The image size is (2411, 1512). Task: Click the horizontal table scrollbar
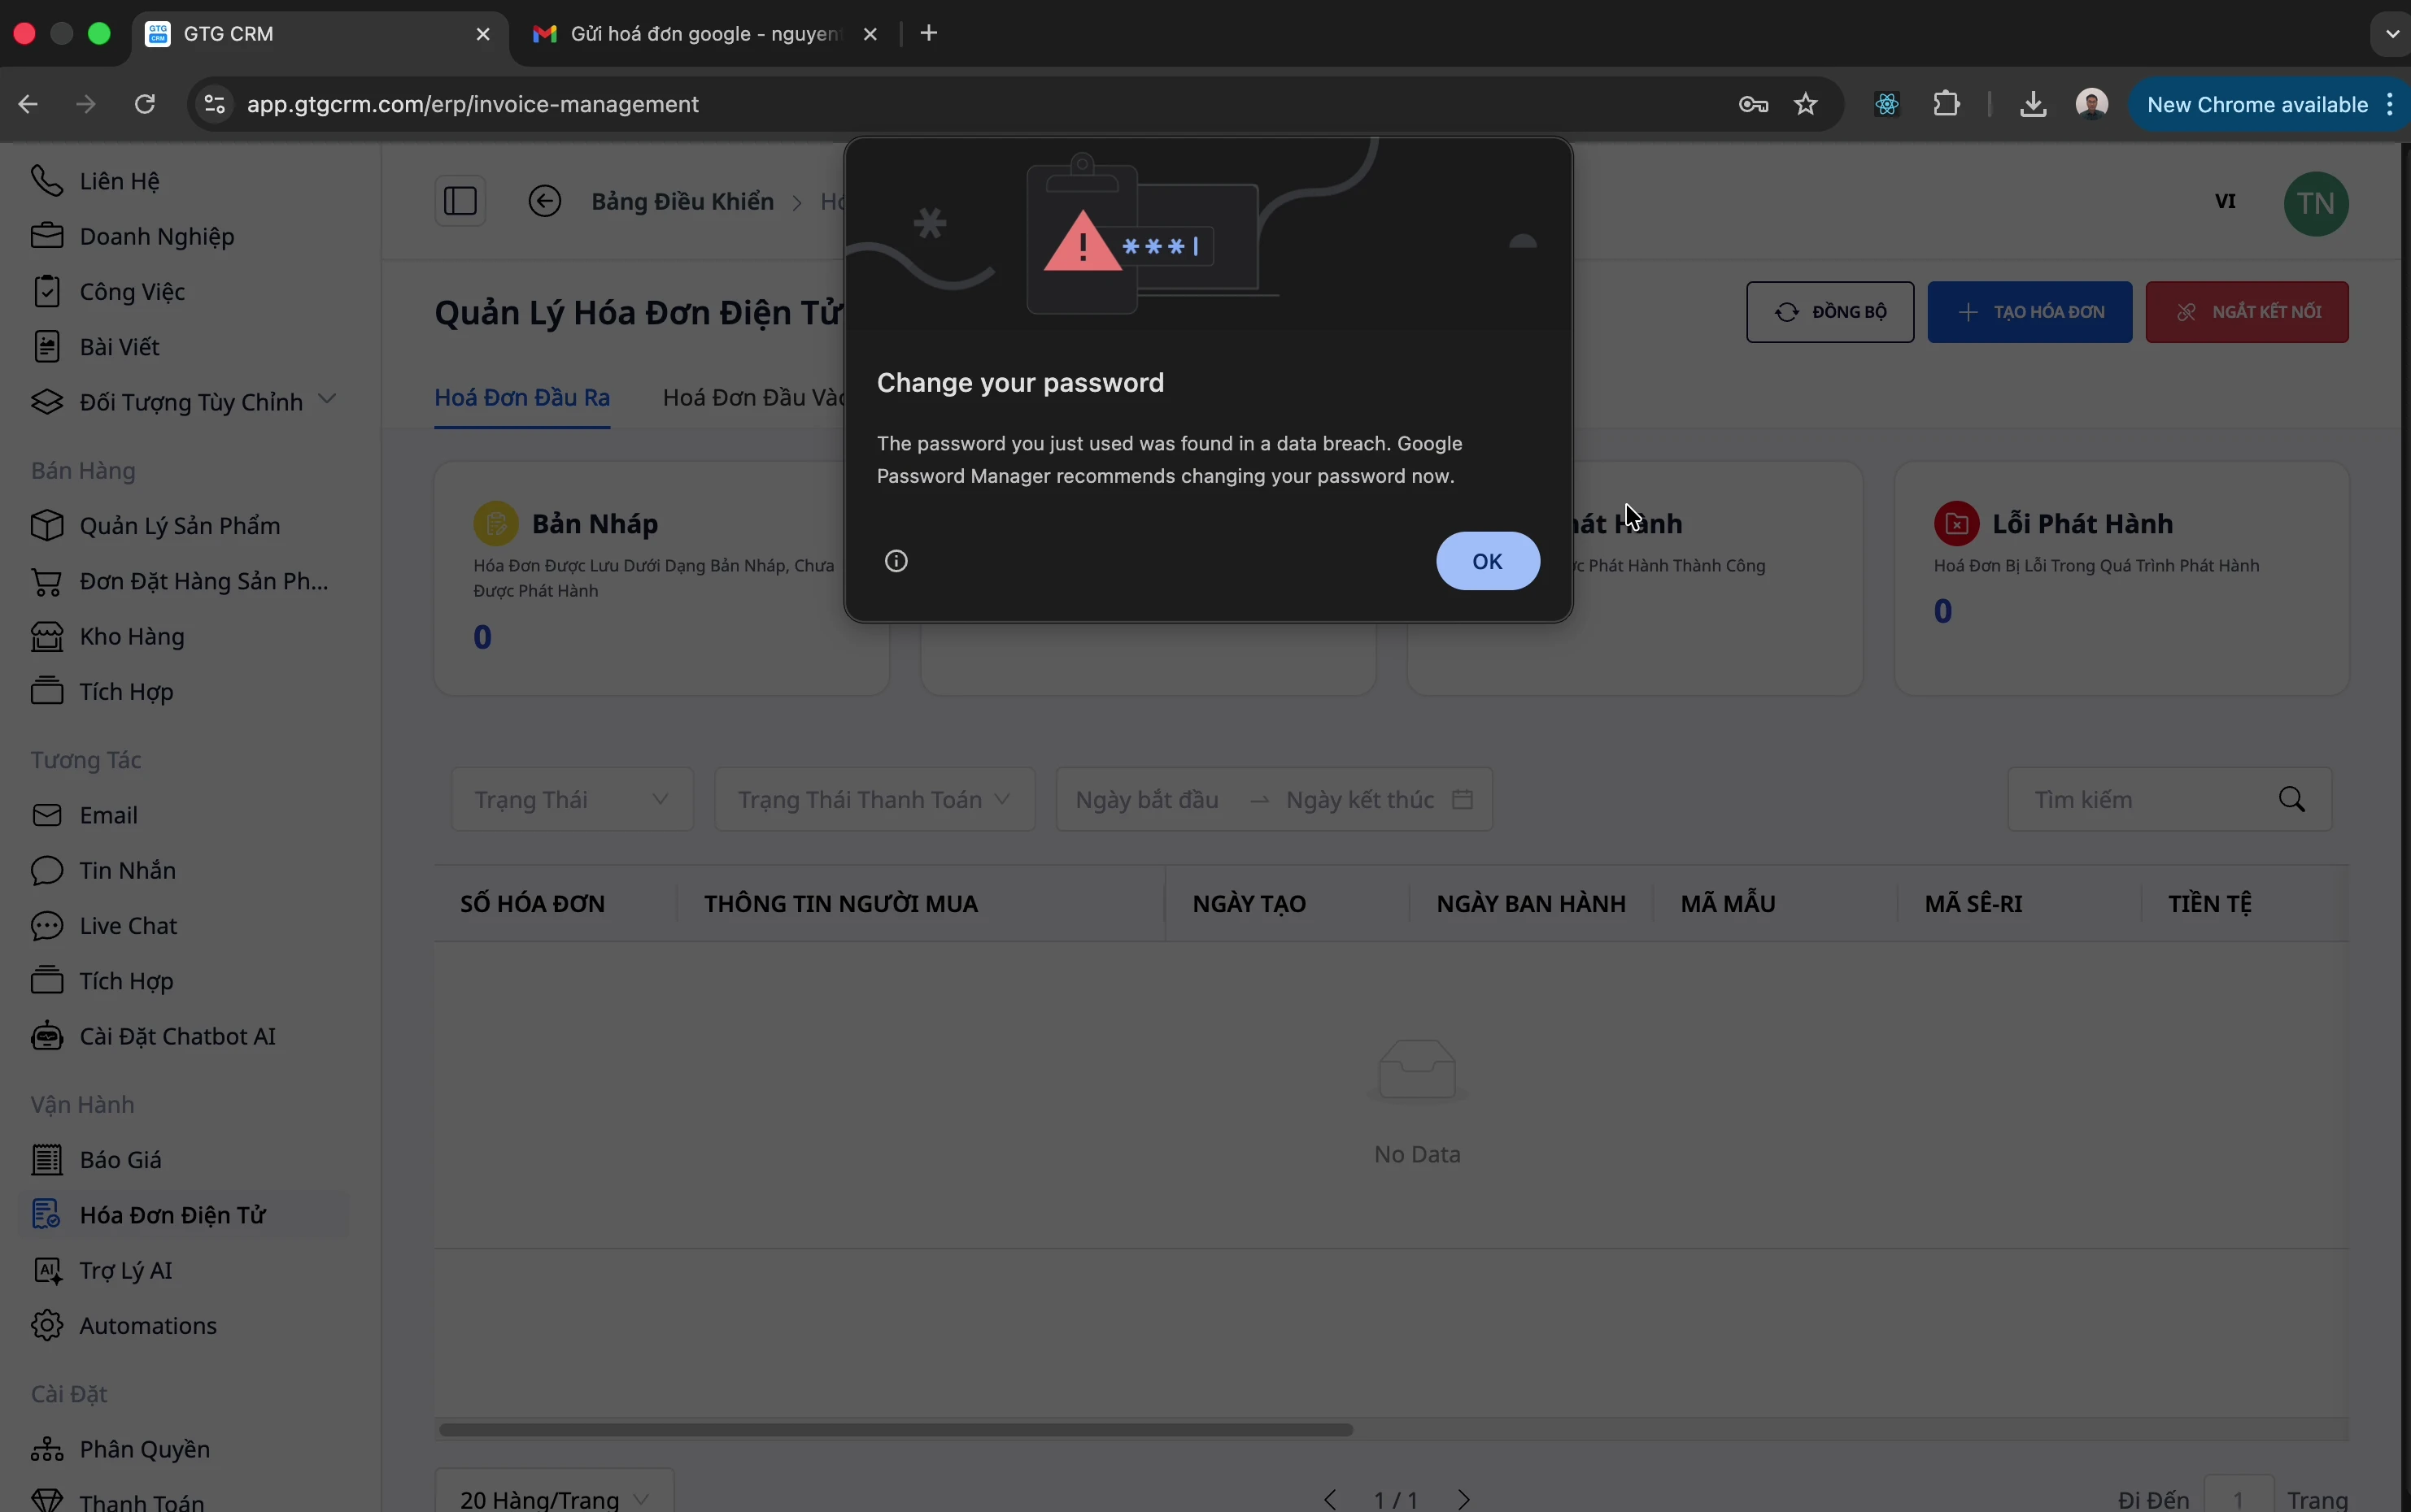896,1430
